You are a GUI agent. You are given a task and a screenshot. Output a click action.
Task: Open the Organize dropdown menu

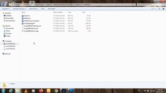(6, 9)
